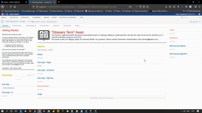Screen dimensions: 202x113
Task: Click the Attribute Regulation rule type tag
Action: click(9, 88)
